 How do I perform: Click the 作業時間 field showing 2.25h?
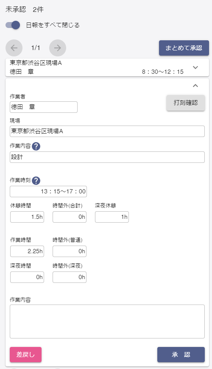(x=27, y=252)
